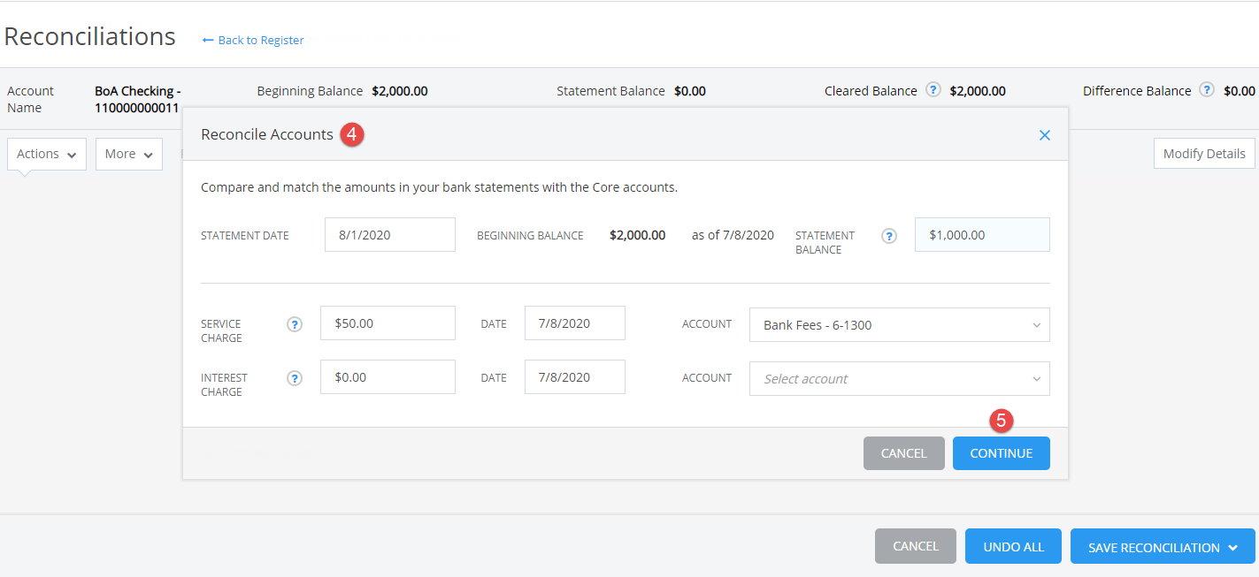Viewport: 1259px width, 577px height.
Task: Click the Statement Balance $1,000.00 field
Action: tap(982, 235)
